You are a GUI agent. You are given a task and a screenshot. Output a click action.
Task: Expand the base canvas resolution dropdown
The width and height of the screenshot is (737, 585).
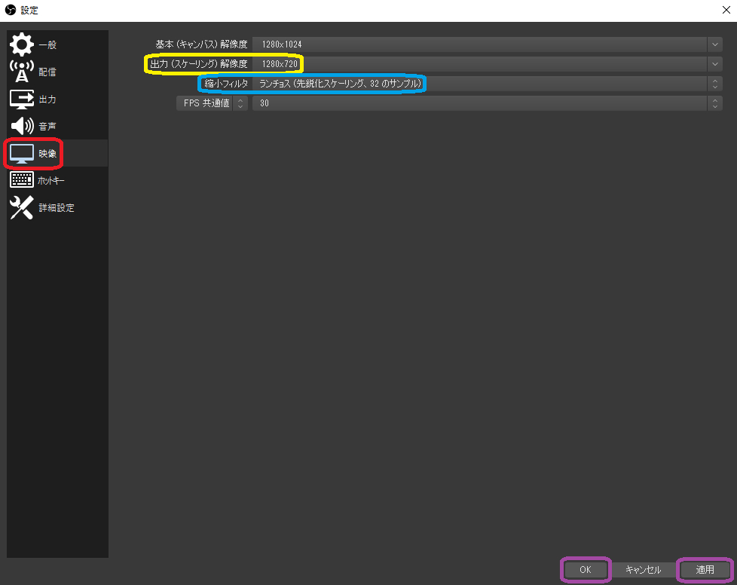(714, 44)
